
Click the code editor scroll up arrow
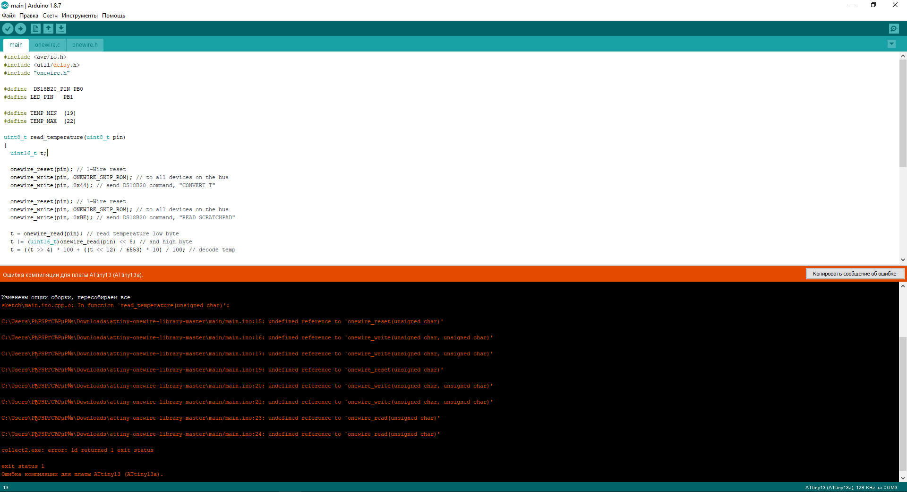coord(903,56)
